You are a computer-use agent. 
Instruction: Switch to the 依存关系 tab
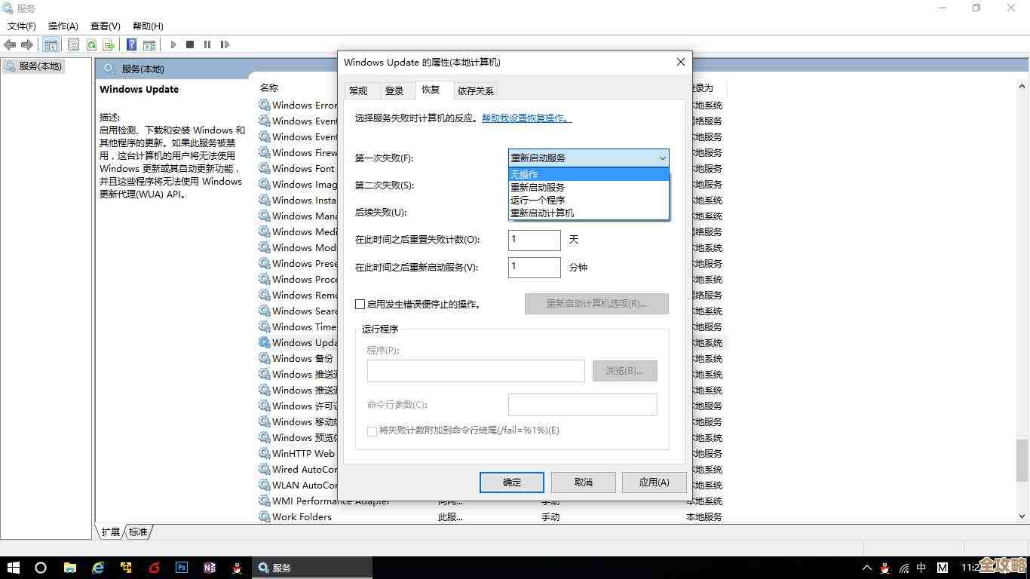475,90
